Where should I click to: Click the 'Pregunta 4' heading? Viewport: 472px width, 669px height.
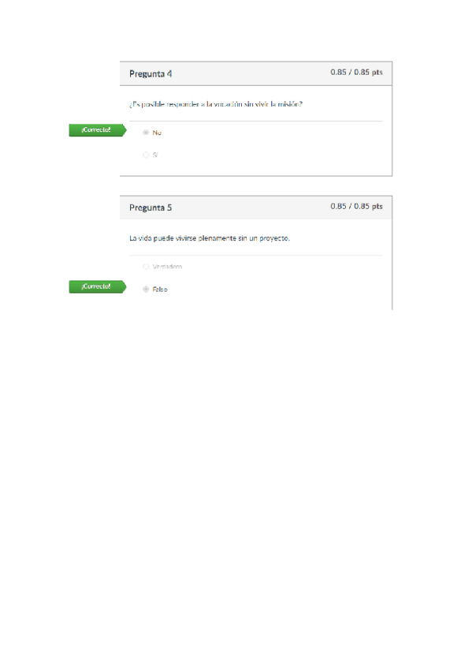[x=151, y=74]
